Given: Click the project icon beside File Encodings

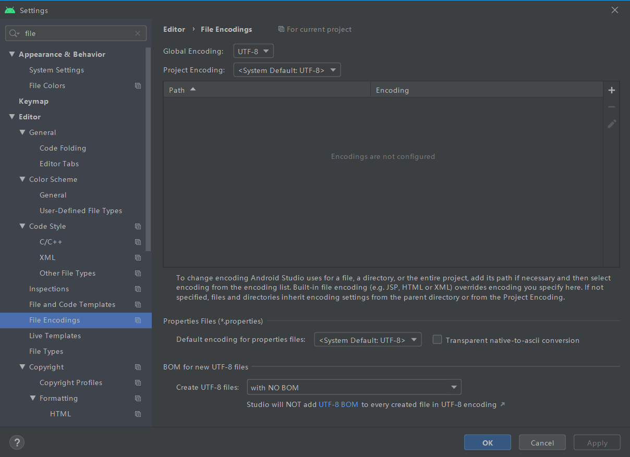Looking at the screenshot, I should 138,320.
